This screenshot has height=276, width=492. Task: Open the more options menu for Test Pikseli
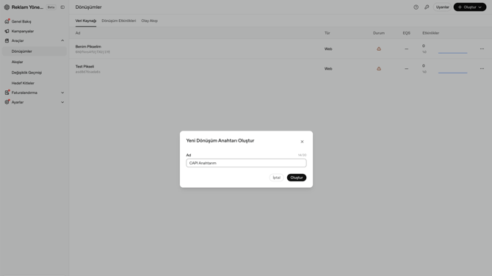coord(482,69)
